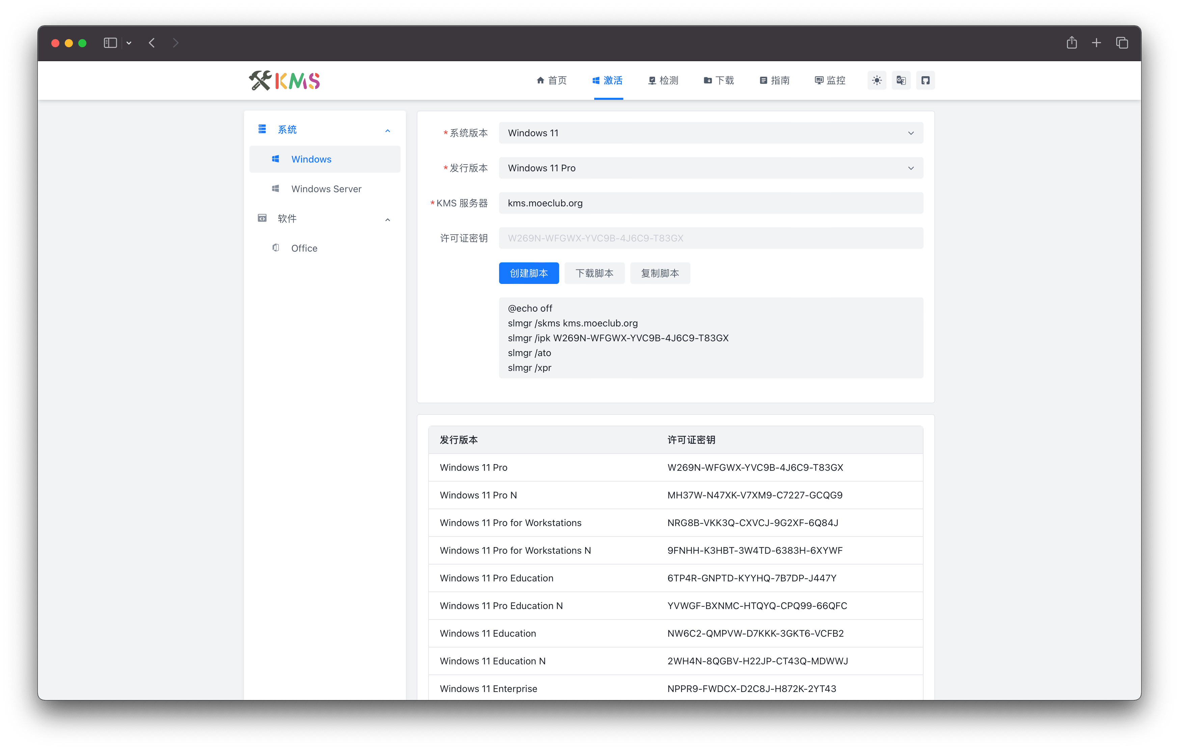Click the KMS tools logo

tap(284, 81)
